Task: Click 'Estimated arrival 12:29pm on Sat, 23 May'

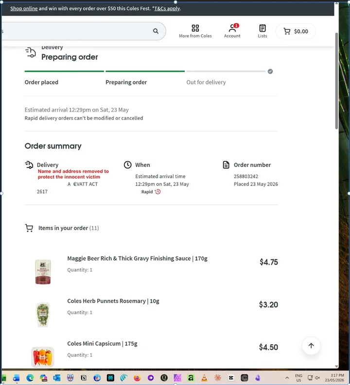Action: 77,110
